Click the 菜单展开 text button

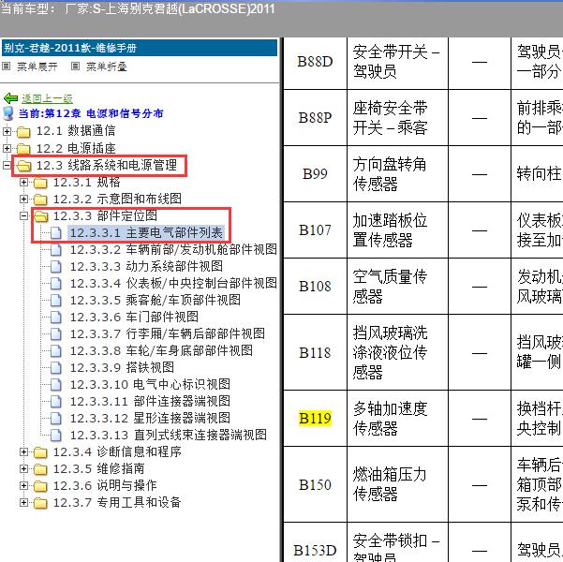point(37,67)
